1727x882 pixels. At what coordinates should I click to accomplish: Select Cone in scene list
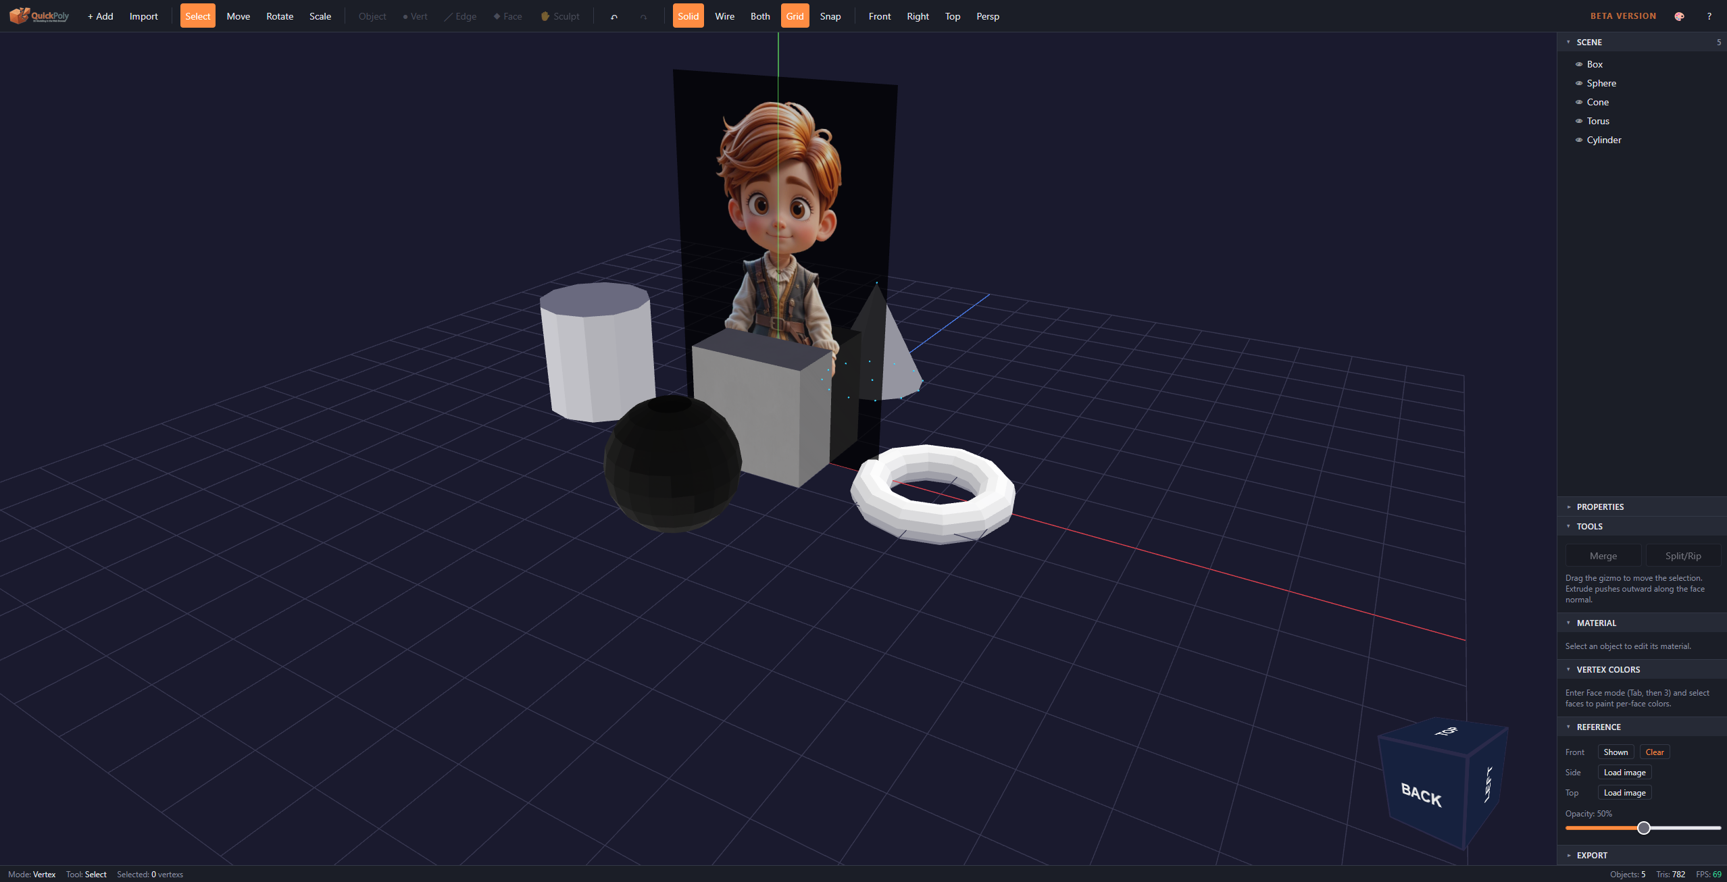coord(1642,102)
